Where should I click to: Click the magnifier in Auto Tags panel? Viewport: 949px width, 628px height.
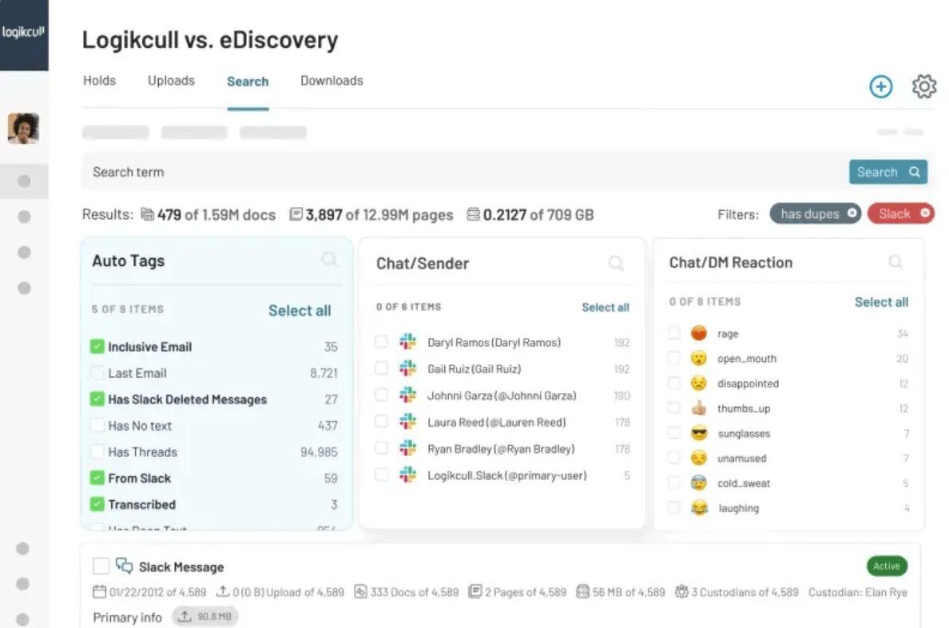pyautogui.click(x=329, y=260)
